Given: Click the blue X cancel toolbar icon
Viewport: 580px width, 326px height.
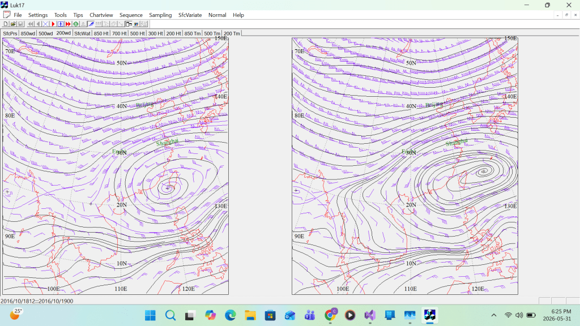Looking at the screenshot, I should click(x=45, y=24).
